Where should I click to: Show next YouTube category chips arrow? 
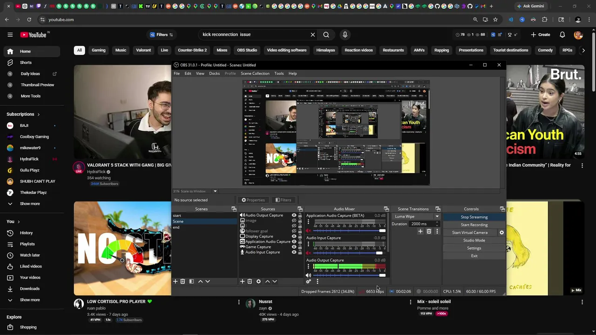point(583,50)
